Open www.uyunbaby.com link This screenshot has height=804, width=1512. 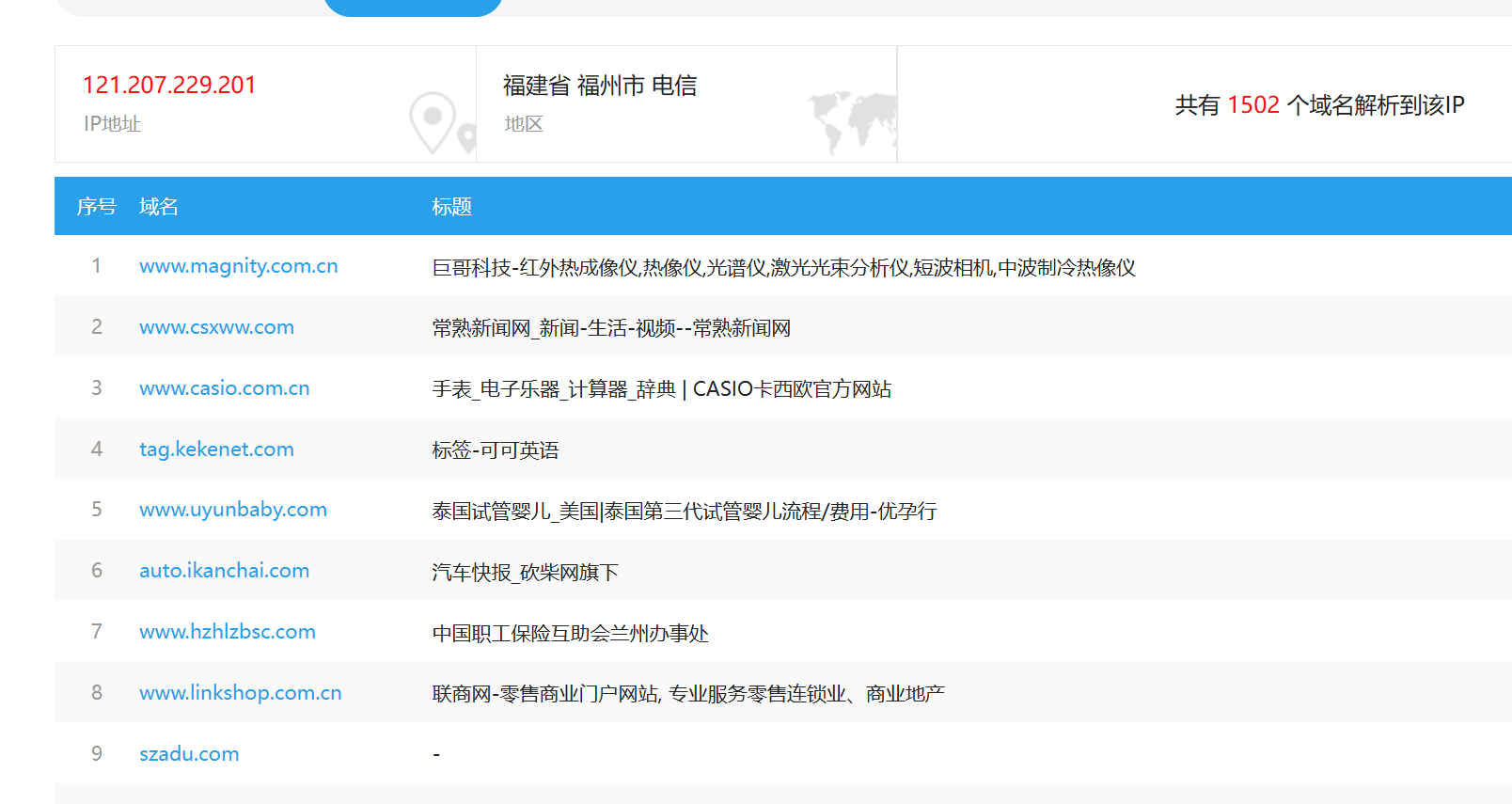[x=233, y=510]
